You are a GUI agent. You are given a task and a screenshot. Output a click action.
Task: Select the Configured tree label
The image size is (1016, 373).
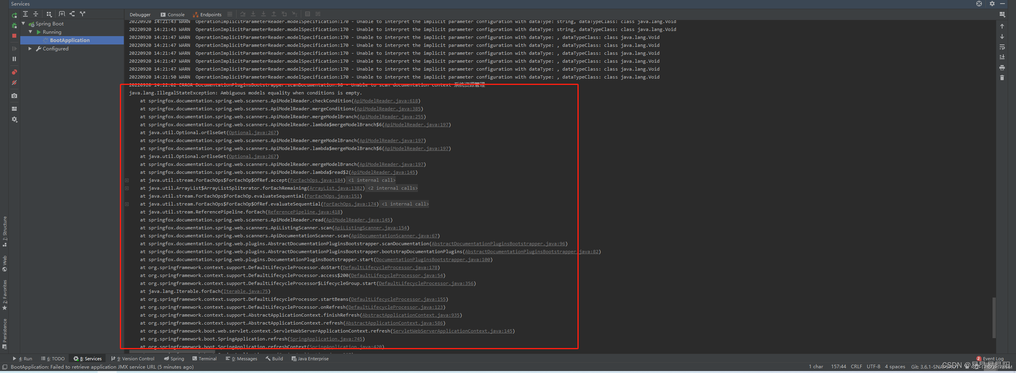coord(56,48)
